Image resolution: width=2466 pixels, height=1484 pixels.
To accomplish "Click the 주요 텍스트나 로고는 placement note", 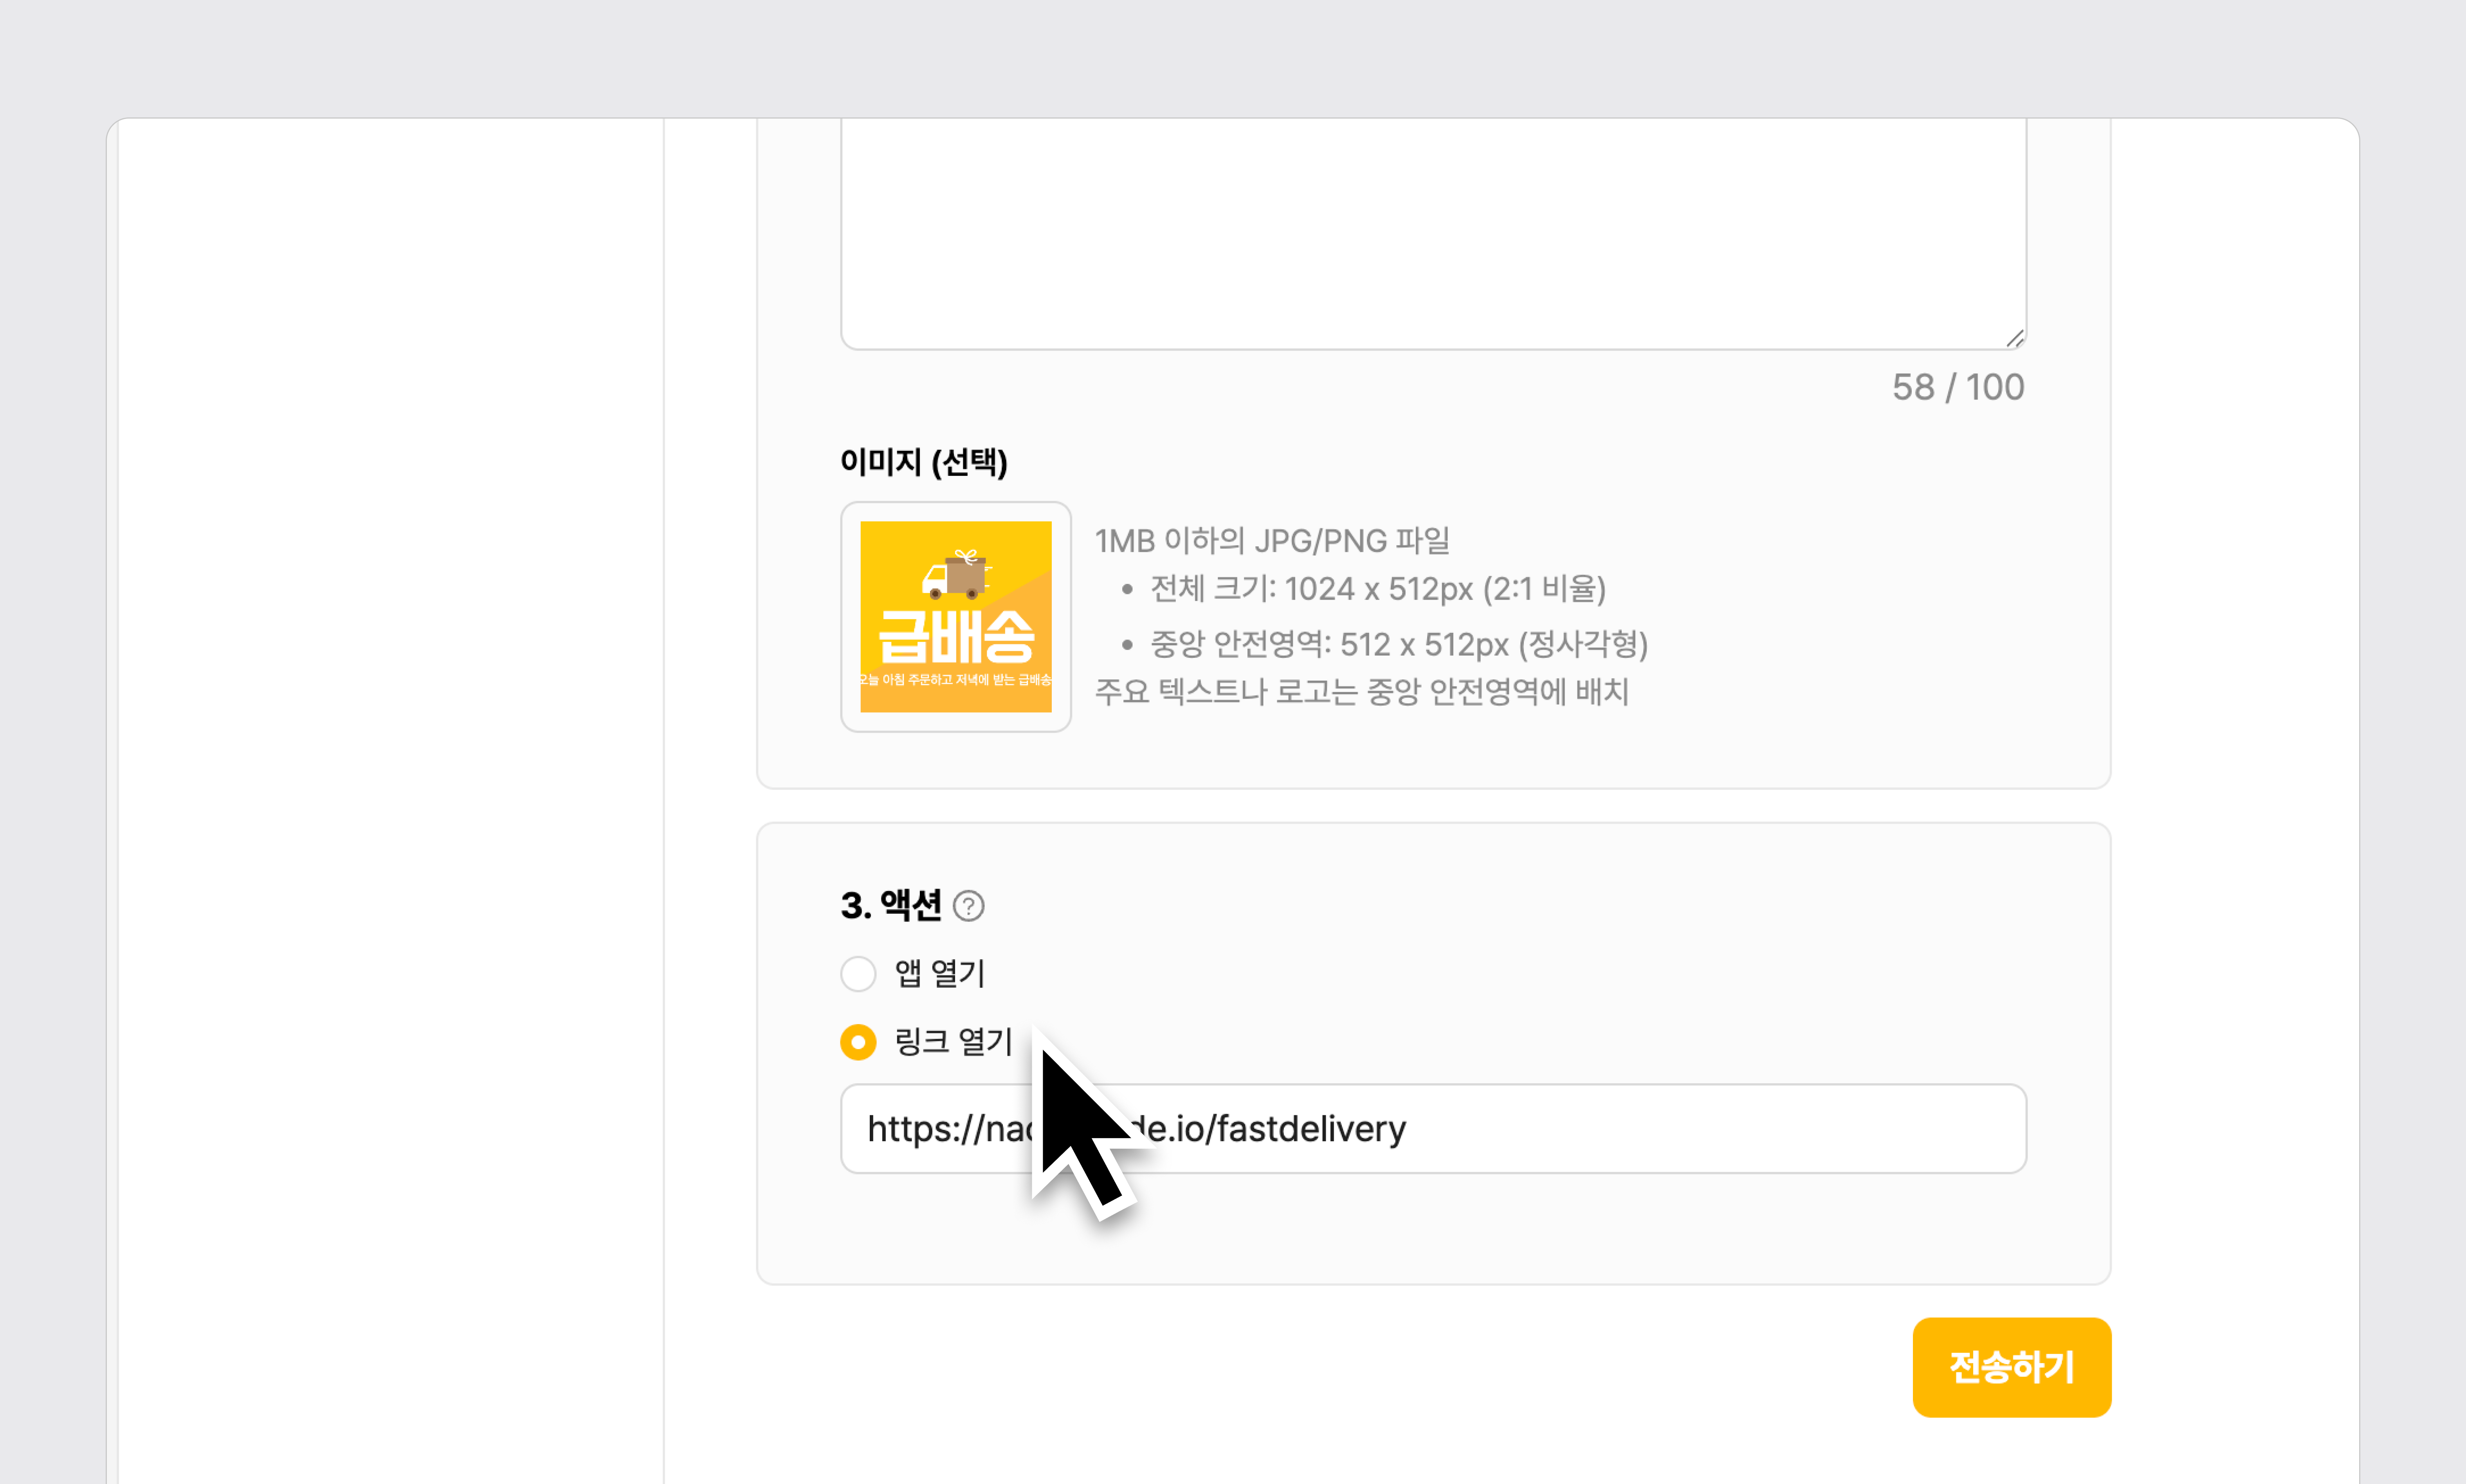I will 1362,692.
